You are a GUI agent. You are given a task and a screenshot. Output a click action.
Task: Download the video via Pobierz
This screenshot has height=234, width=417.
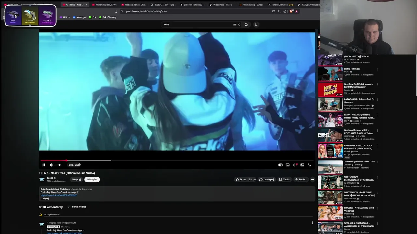(x=301, y=179)
